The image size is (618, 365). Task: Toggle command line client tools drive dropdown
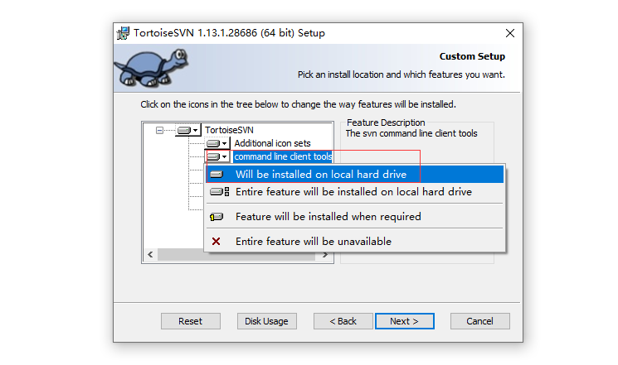(217, 156)
